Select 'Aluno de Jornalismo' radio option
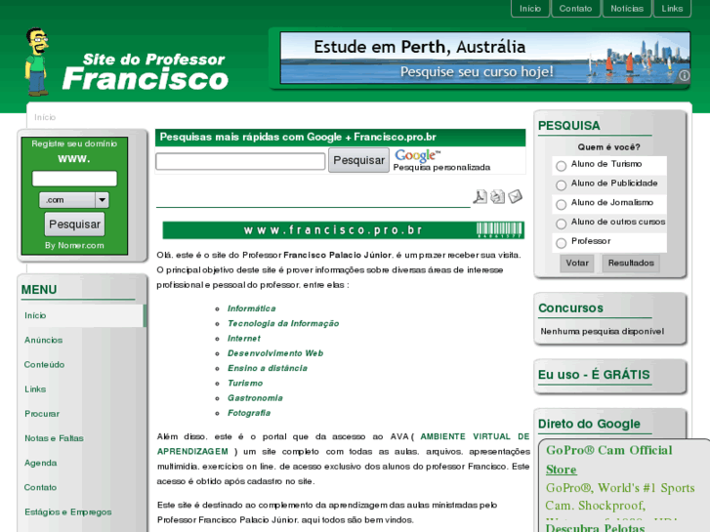This screenshot has width=710, height=532. 561,204
